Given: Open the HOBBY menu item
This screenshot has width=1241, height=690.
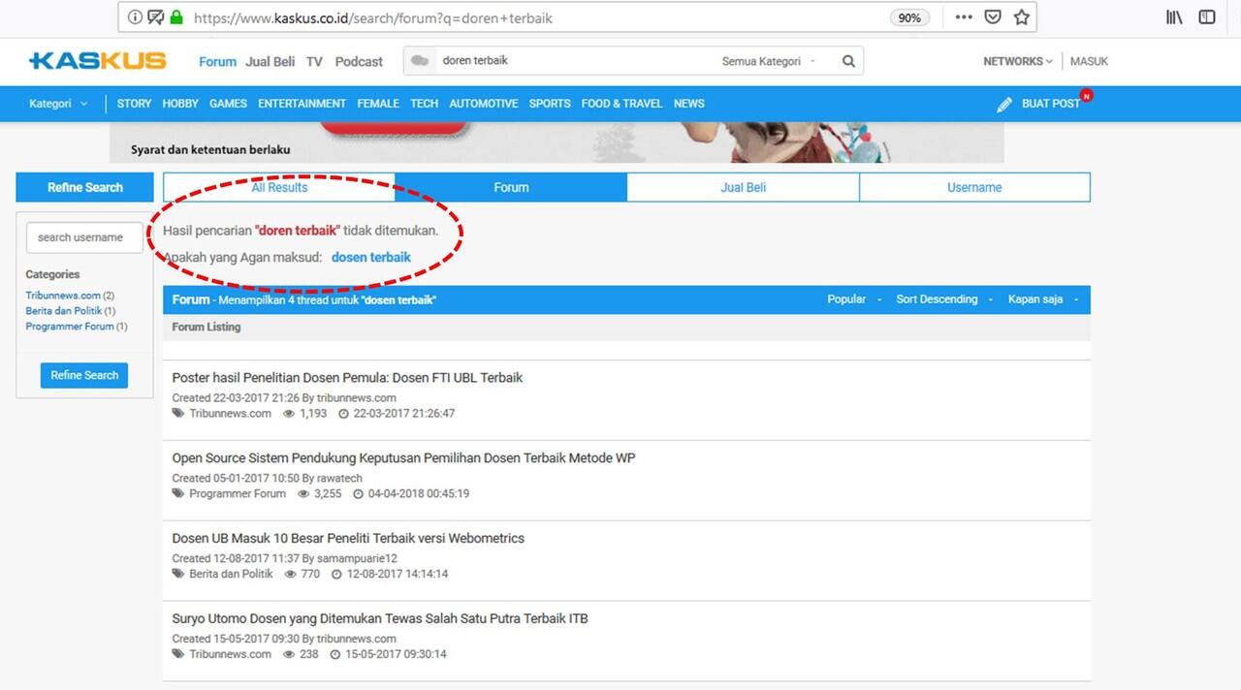Looking at the screenshot, I should (x=180, y=104).
